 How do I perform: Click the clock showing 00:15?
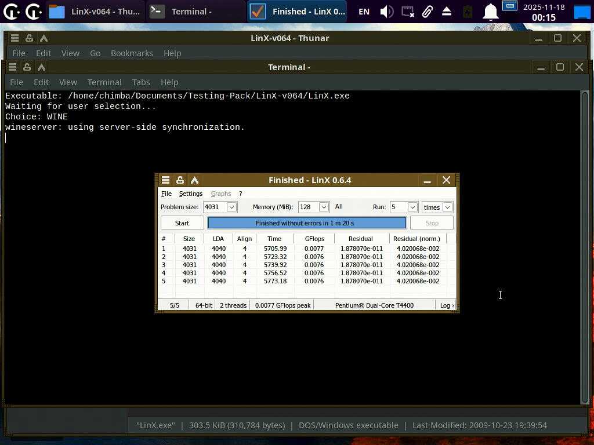(x=544, y=17)
